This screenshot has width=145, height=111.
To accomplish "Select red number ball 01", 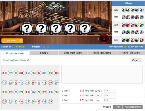I will tap(4, 73).
